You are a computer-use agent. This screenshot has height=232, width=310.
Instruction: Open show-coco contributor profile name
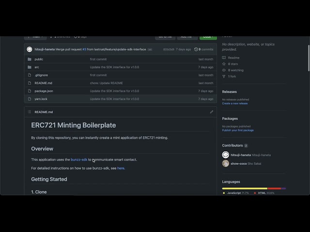pos(239,163)
